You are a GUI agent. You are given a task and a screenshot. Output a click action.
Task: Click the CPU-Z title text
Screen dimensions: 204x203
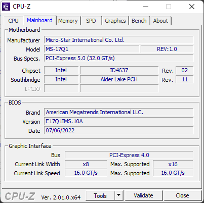(21, 7)
